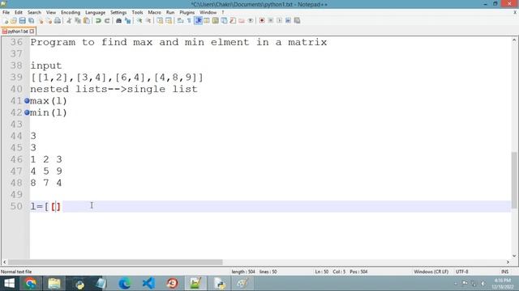519x291 pixels.
Task: Click the Save file toolbar icon
Action: [22, 21]
